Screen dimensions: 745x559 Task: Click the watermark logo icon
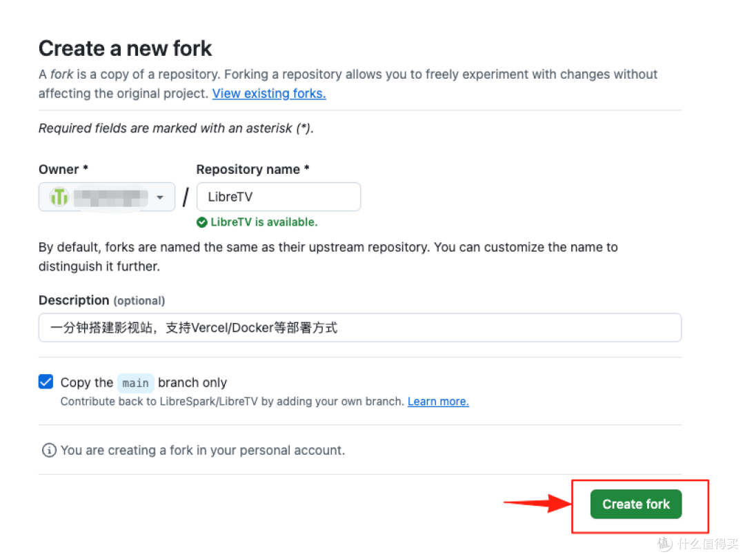click(664, 544)
